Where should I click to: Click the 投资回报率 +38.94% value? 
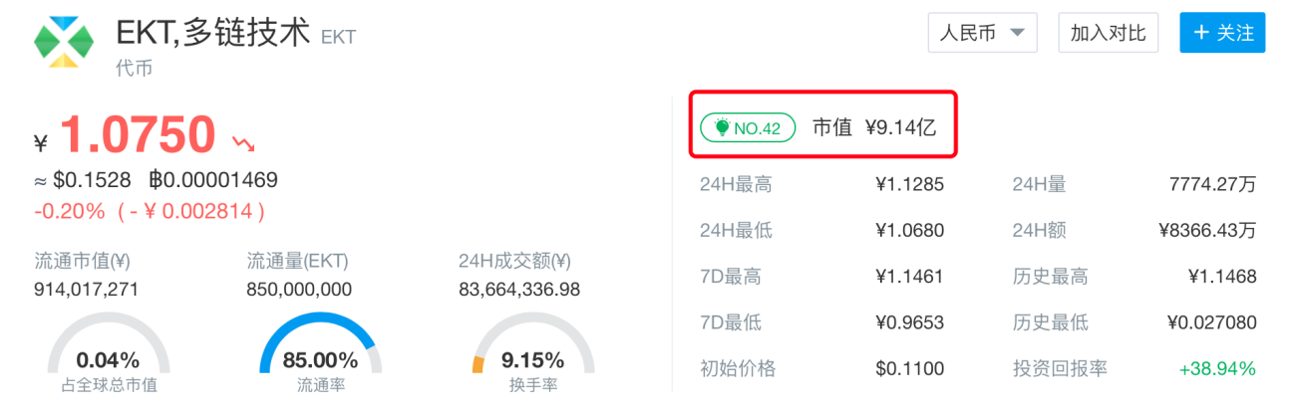(1217, 368)
